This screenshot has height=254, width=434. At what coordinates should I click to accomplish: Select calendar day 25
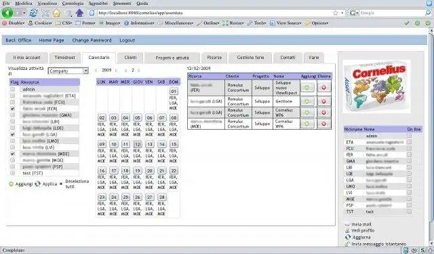(125, 197)
